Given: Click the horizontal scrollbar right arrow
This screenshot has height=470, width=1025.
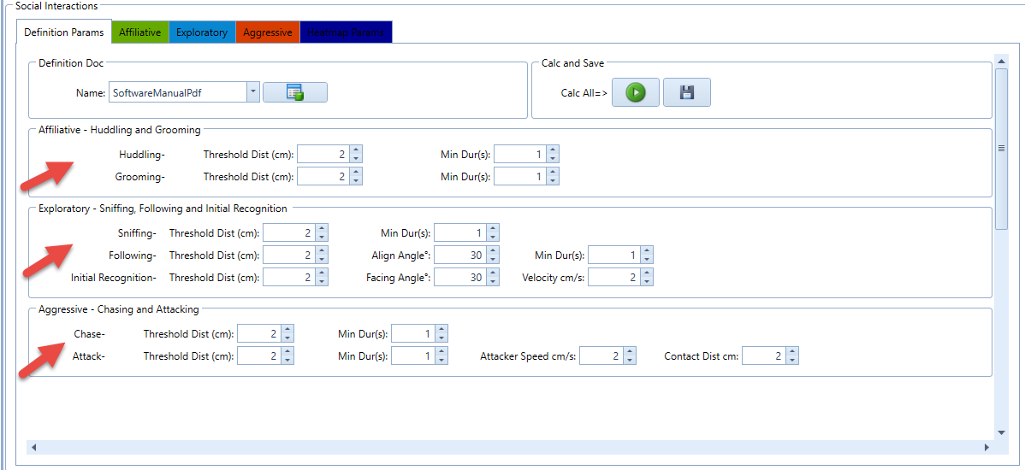Looking at the screenshot, I should coord(986,447).
